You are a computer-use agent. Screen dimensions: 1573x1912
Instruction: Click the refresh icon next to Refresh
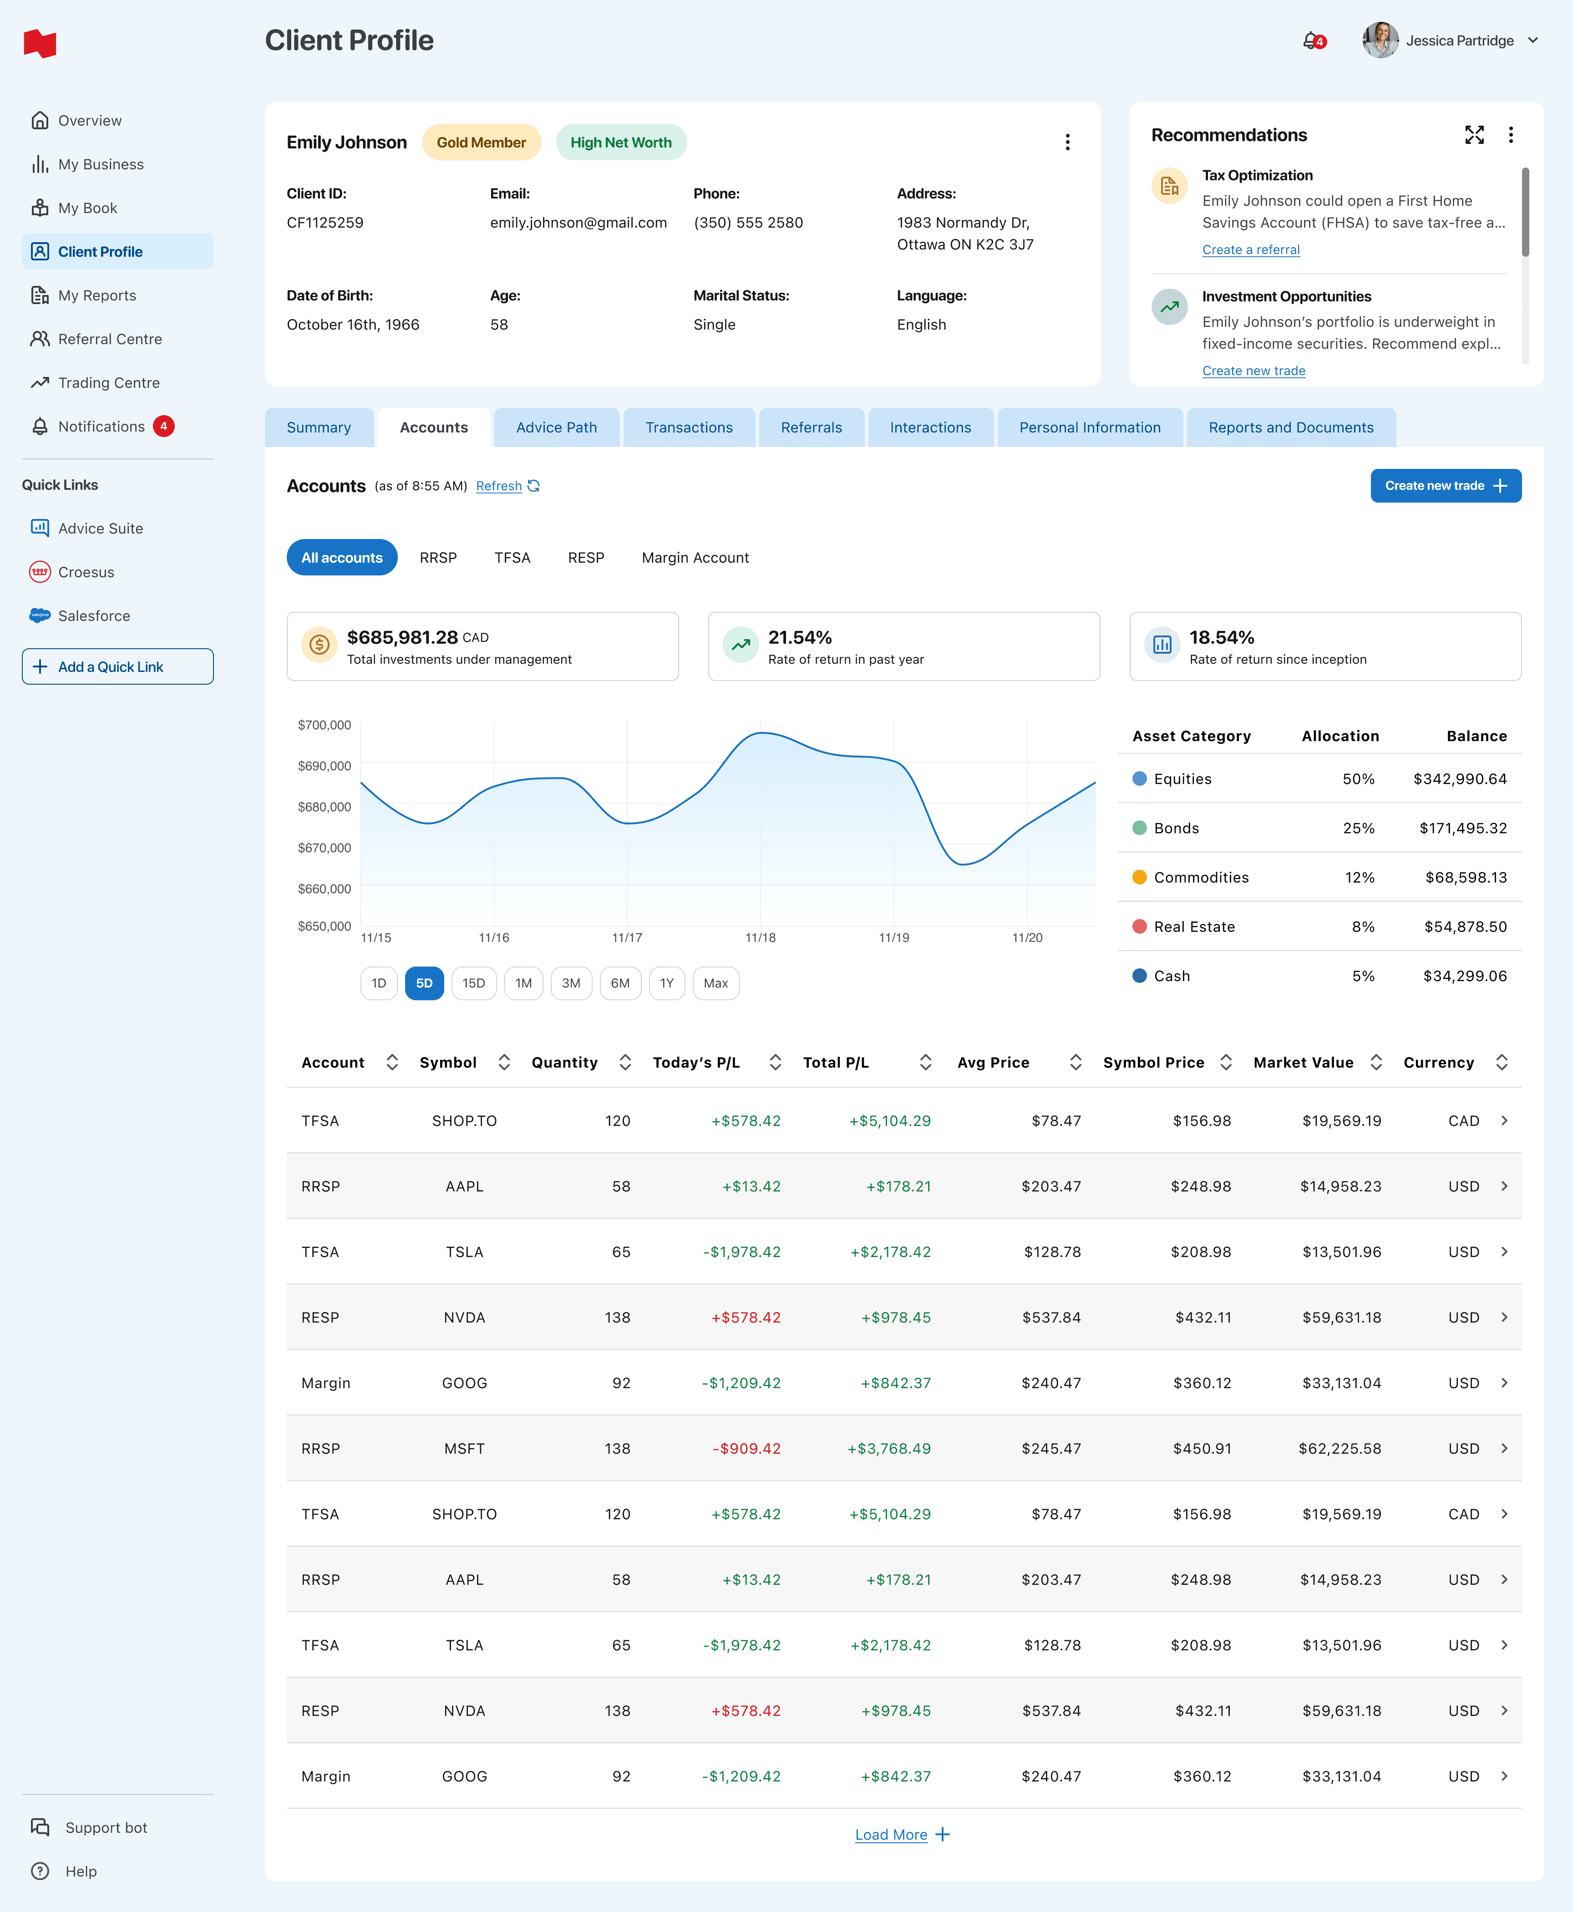tap(534, 487)
